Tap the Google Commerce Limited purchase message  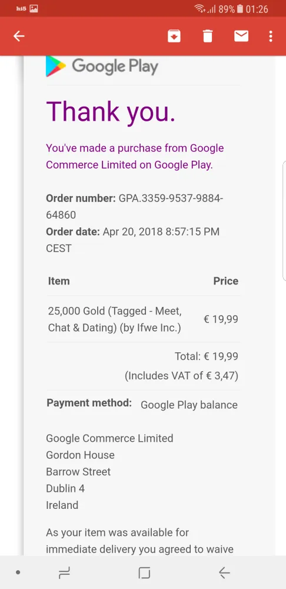pyautogui.click(x=135, y=156)
